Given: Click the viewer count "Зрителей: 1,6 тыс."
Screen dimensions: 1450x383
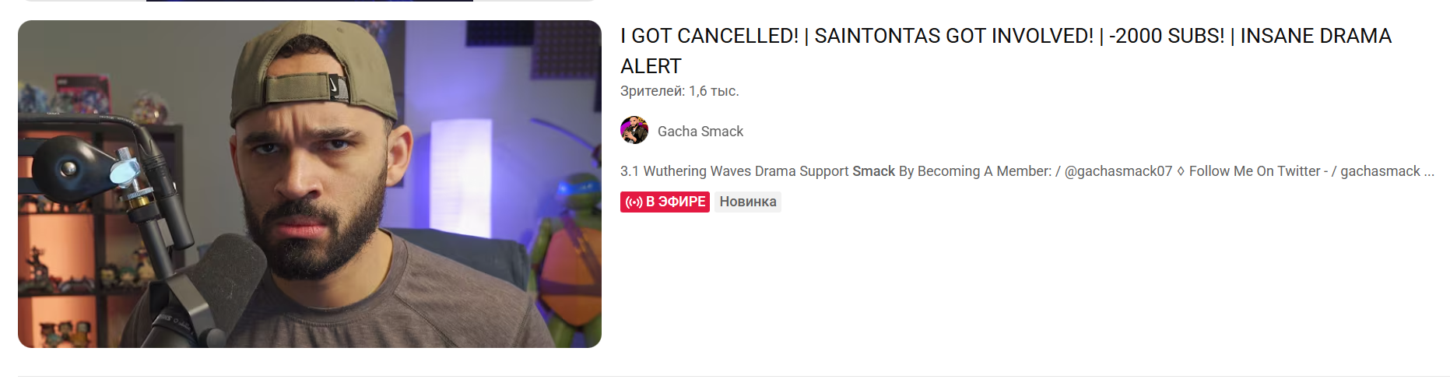Looking at the screenshot, I should click(679, 91).
